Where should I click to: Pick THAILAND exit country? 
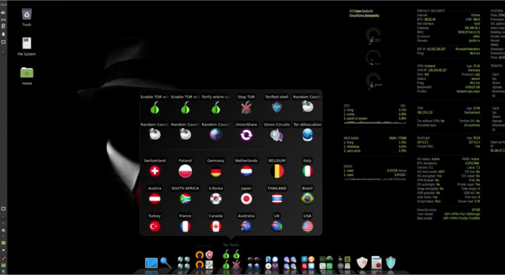[x=277, y=199]
